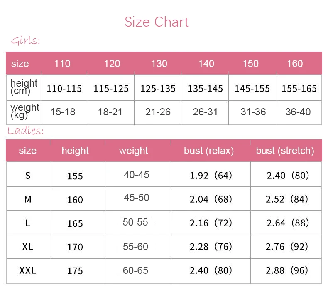
Task: Click the Girls section label
Action: [x=25, y=41]
